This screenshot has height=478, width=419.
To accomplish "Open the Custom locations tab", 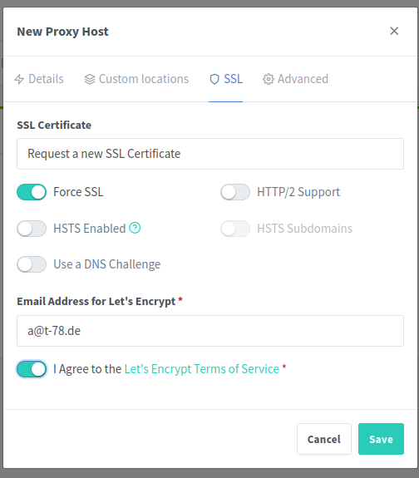I will (x=136, y=79).
